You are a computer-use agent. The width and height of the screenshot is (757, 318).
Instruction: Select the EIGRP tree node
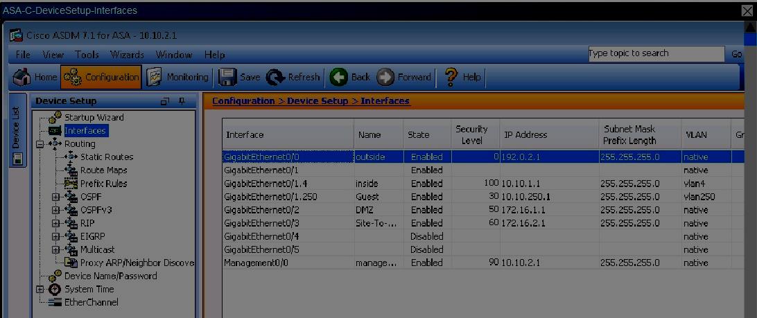click(92, 236)
